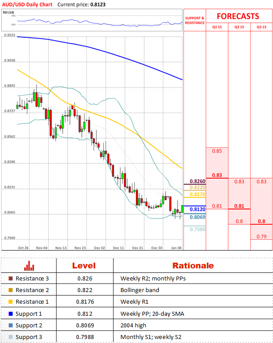Click the Resistance 3 brown color swatch
This screenshot has width=273, height=343.
pos(11,279)
